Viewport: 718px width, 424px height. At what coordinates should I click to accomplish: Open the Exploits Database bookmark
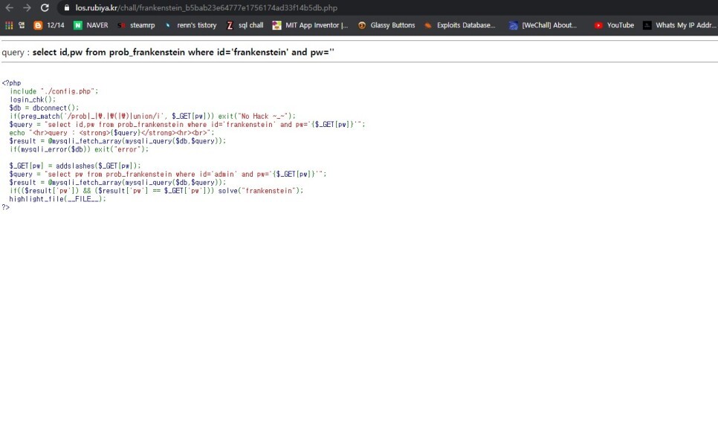click(x=460, y=25)
